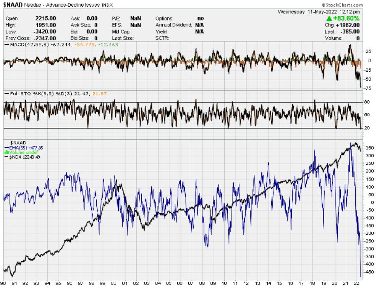Click the -75 level on MACD axis
Image resolution: width=379 pixels, height=290 pixels.
coord(368,89)
